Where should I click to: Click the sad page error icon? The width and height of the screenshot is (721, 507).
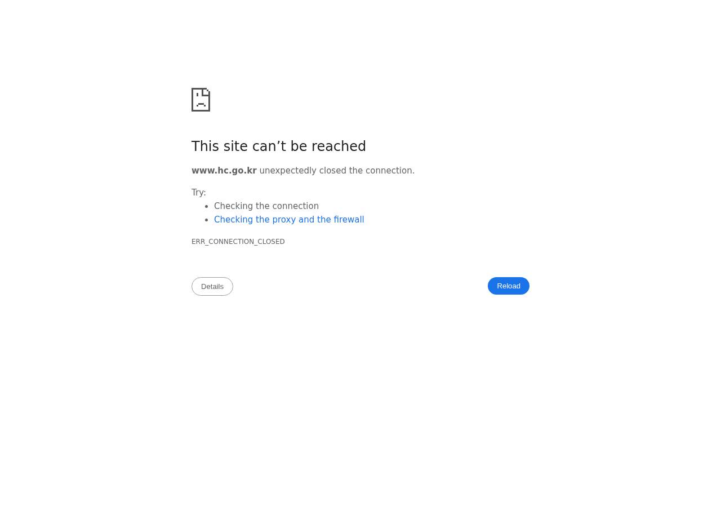[201, 100]
